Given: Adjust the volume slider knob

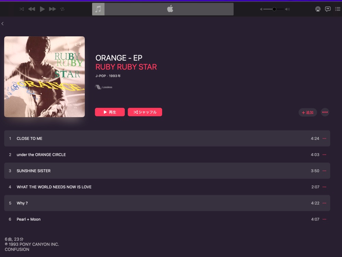Looking at the screenshot, I should click(x=274, y=9).
